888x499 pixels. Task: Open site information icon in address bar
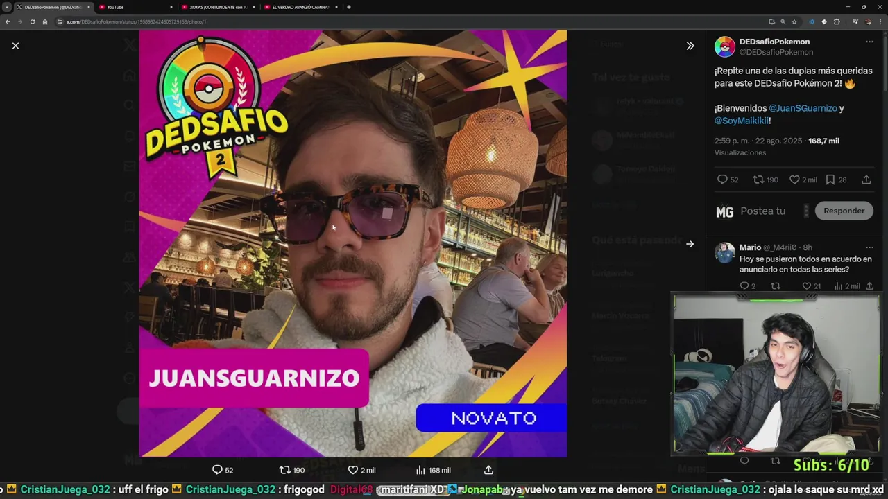(x=60, y=21)
